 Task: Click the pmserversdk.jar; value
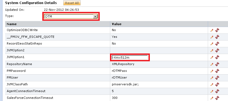(125, 84)
